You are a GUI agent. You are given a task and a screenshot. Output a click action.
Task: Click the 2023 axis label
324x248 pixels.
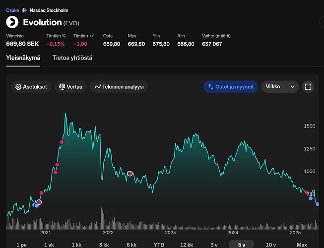click(170, 233)
